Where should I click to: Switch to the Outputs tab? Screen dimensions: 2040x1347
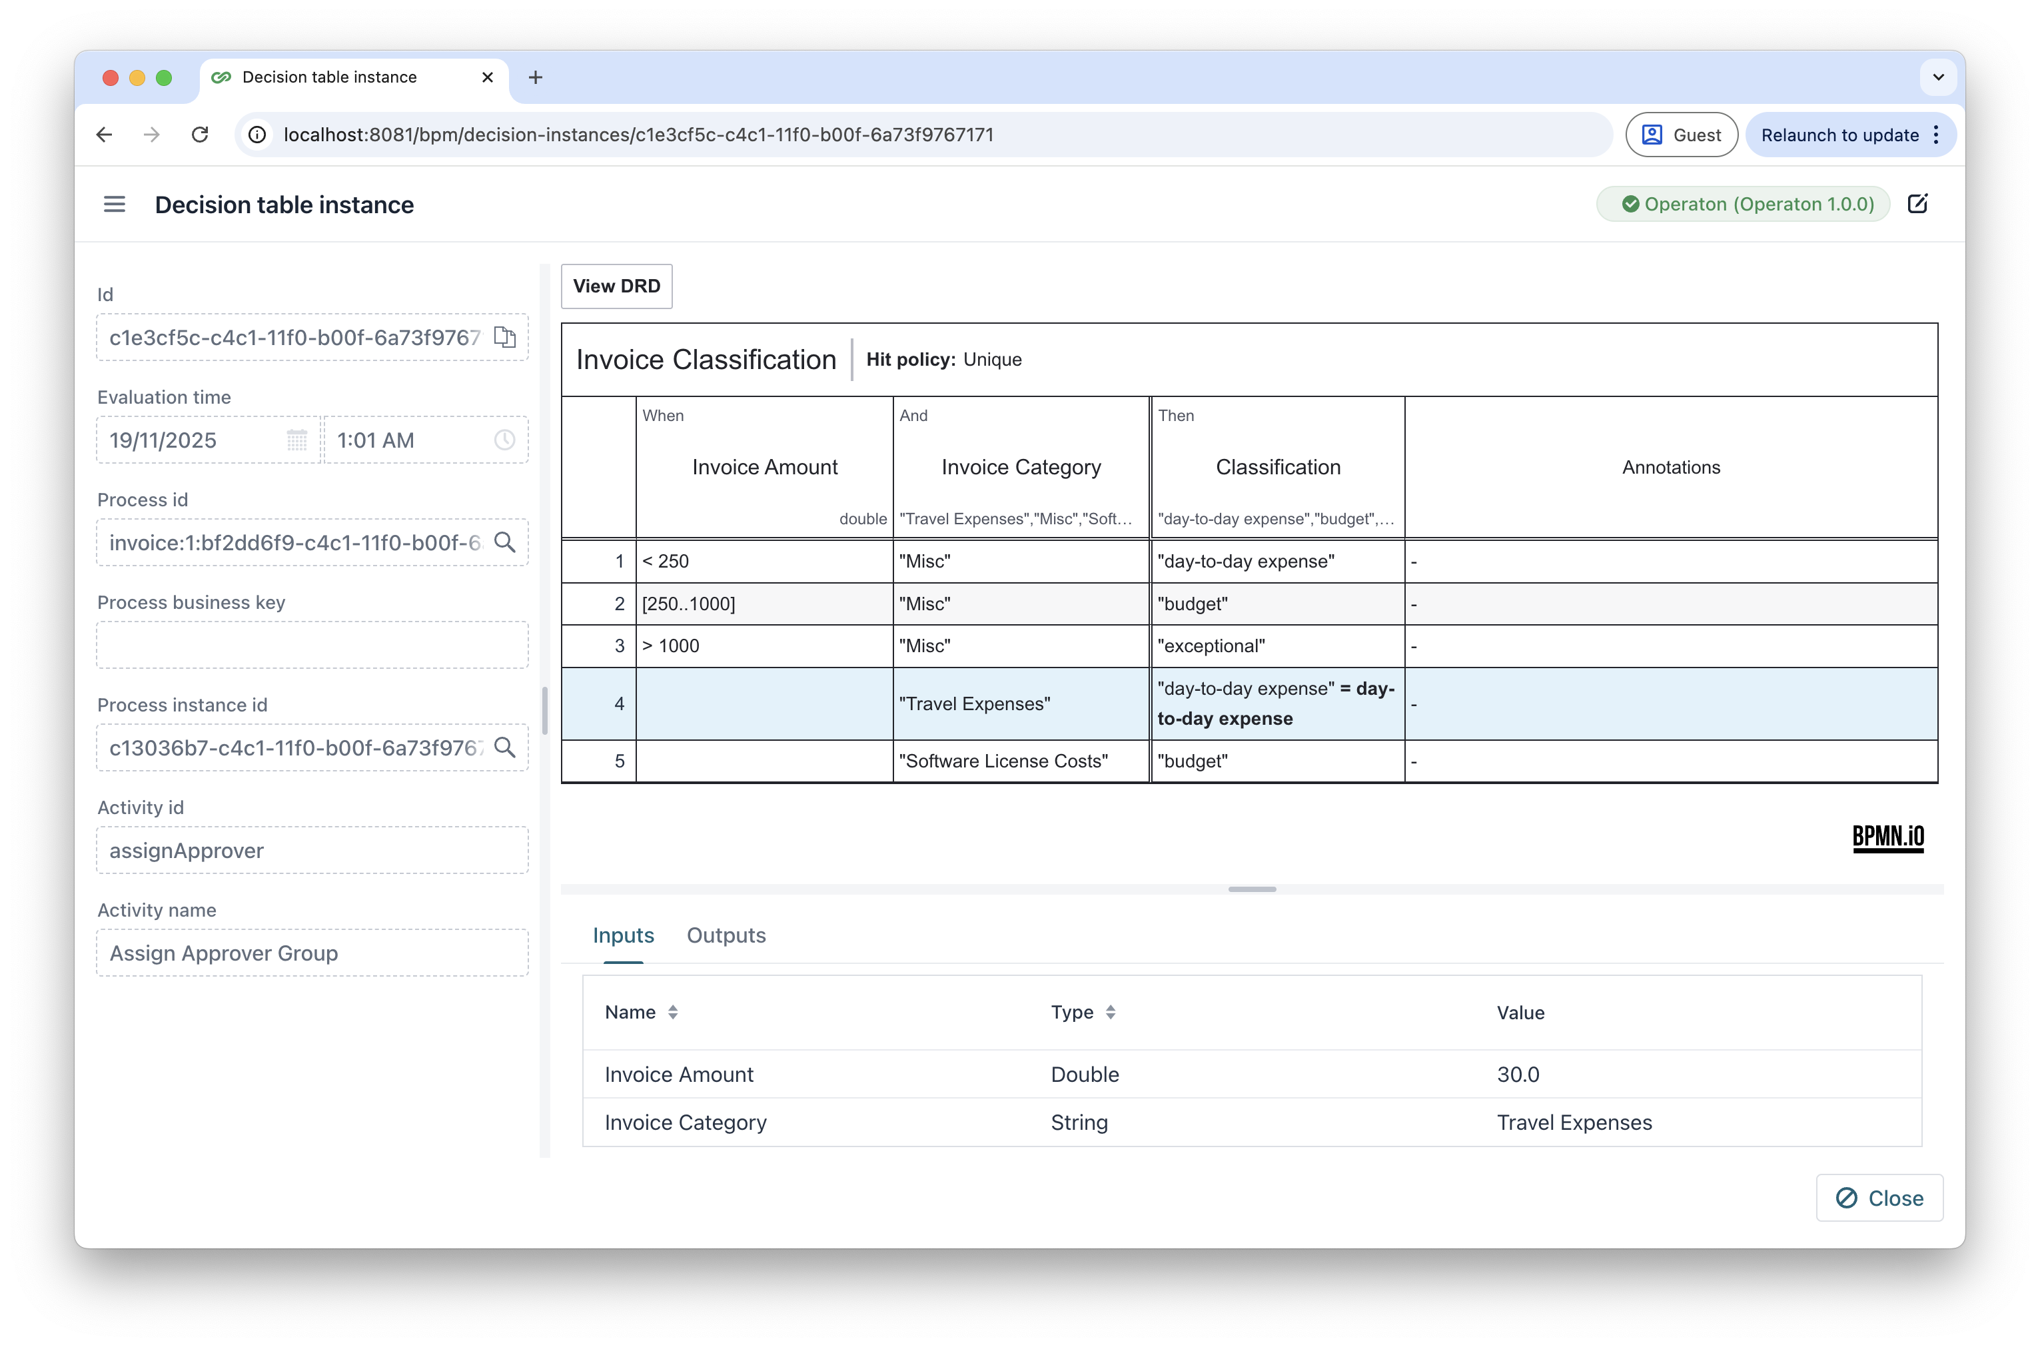725,935
